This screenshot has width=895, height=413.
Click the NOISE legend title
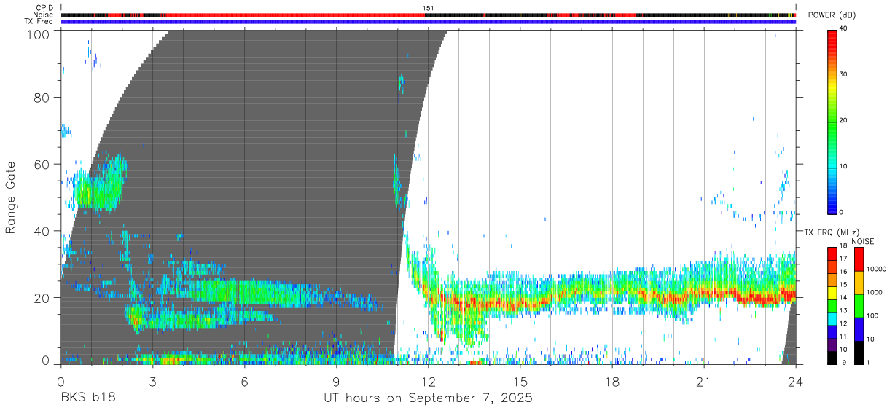click(863, 242)
